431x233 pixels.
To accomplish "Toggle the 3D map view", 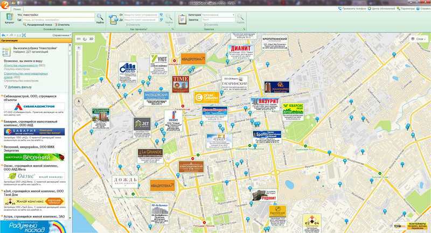I will pos(91,39).
